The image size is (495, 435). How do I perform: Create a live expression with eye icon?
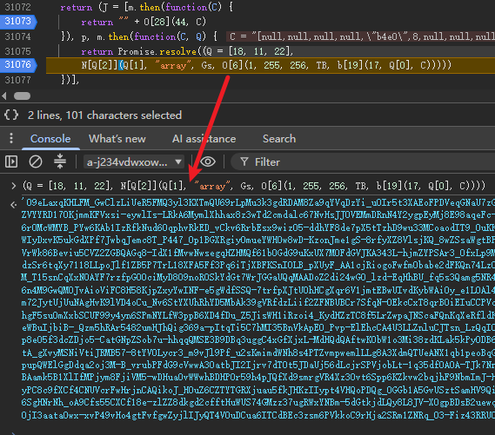click(x=208, y=161)
